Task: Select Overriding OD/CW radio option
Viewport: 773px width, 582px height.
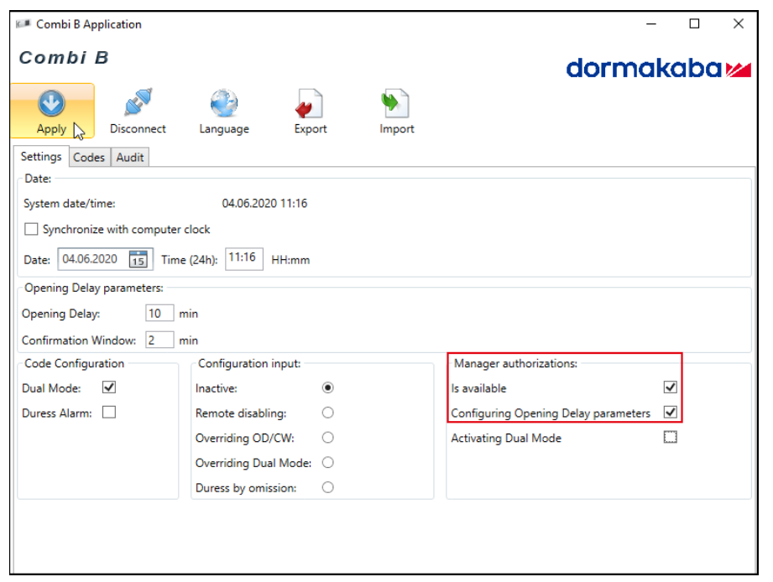Action: point(328,437)
